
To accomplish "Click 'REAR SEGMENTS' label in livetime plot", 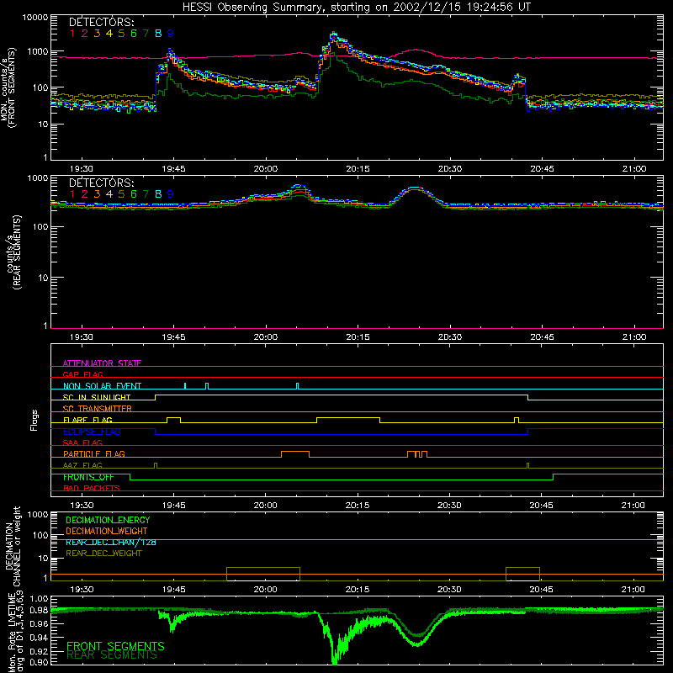I will coord(112,655).
